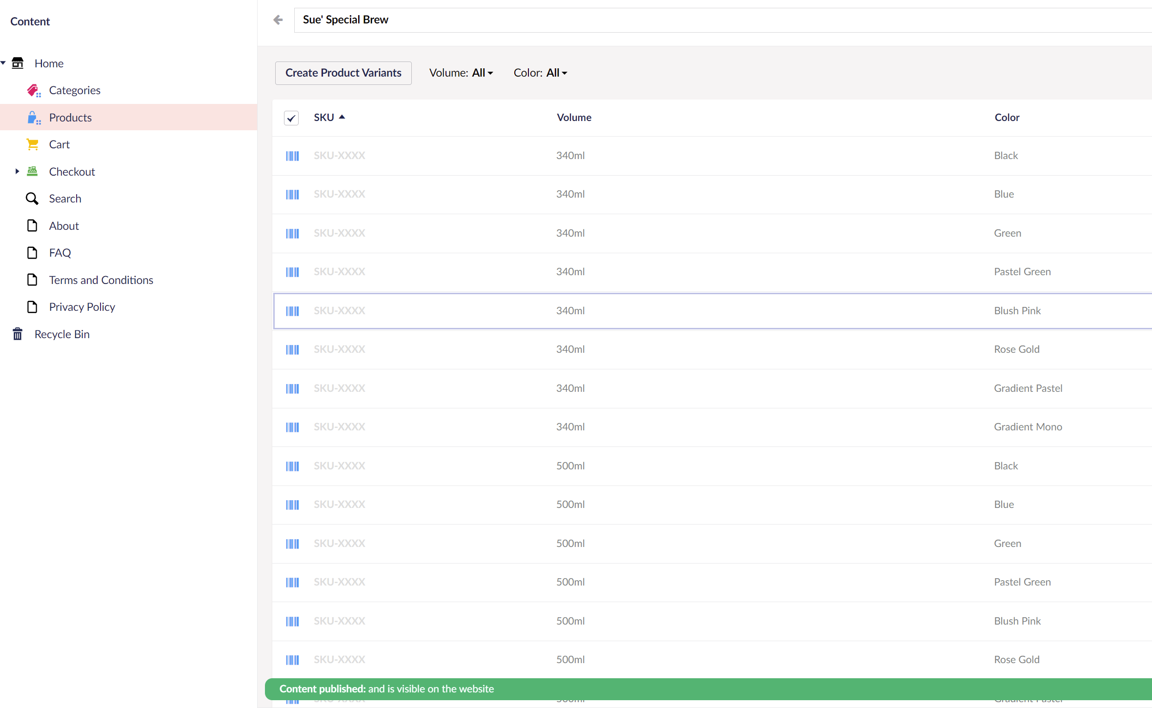
Task: Open Cart in content tree
Action: coord(60,144)
